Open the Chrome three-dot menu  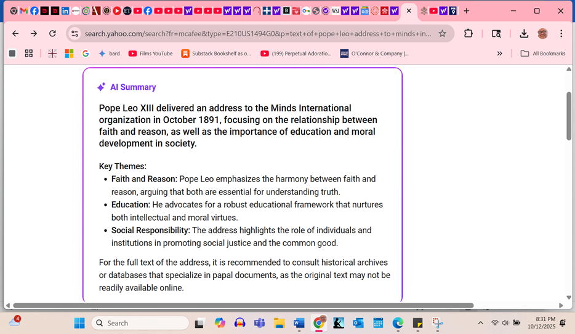(561, 34)
